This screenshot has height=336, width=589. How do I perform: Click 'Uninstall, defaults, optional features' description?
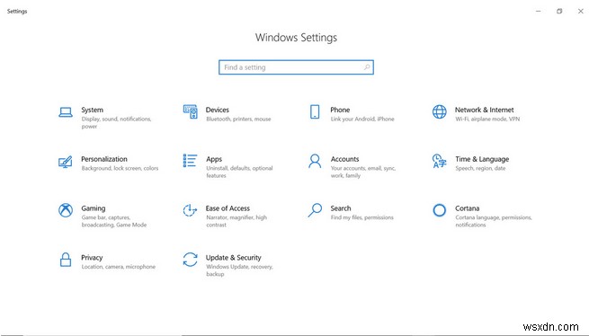click(239, 172)
